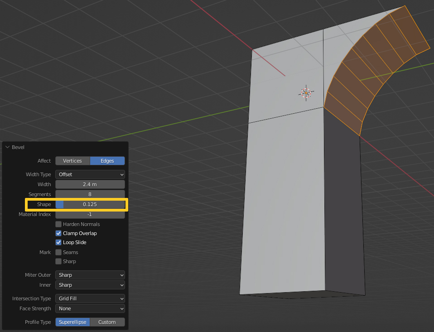Click the Material Index field
This screenshot has width=434, height=332.
pyautogui.click(x=90, y=214)
